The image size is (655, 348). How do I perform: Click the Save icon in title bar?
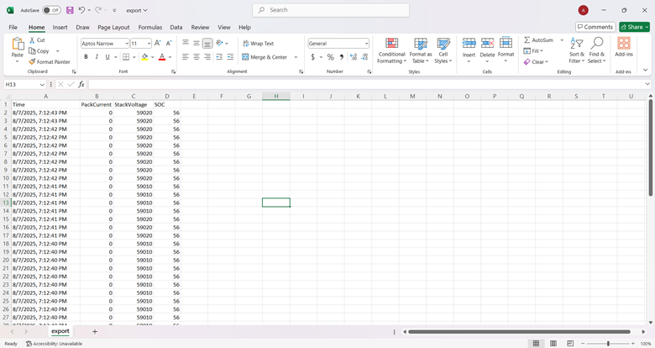[x=70, y=10]
